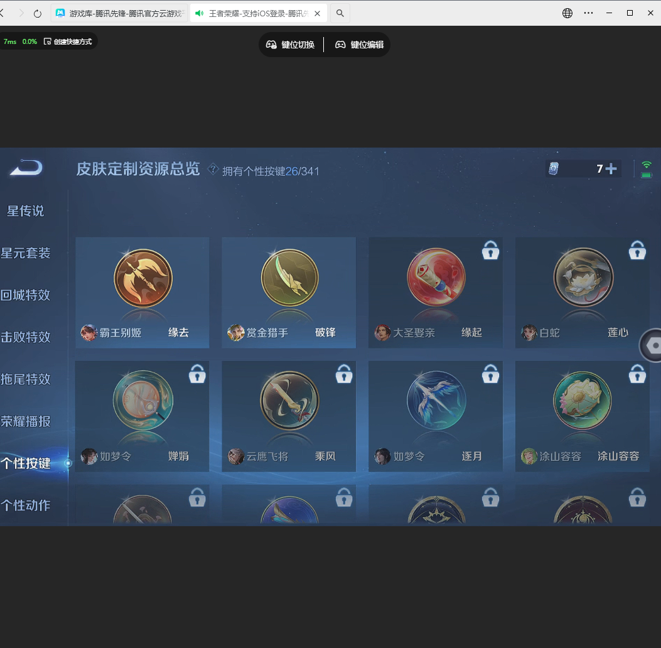The image size is (661, 648).
Task: Click 键位切换 button
Action: [290, 45]
